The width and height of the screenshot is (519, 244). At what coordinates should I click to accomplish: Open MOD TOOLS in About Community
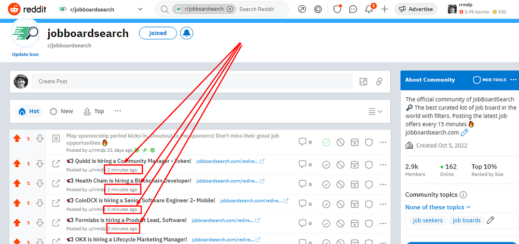tap(489, 80)
